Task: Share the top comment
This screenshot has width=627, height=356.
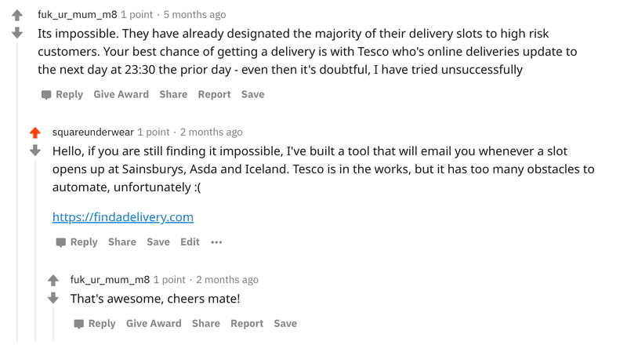Action: [173, 94]
